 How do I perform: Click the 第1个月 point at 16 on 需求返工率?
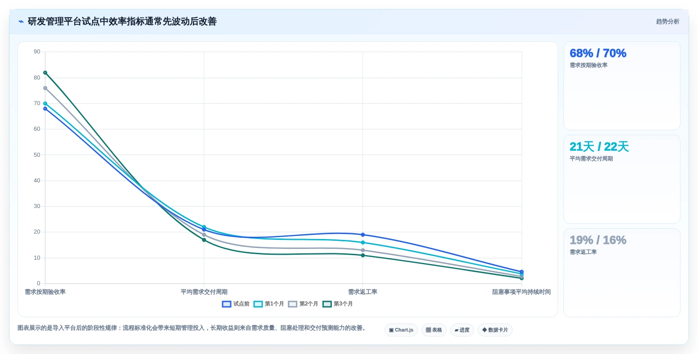point(363,243)
